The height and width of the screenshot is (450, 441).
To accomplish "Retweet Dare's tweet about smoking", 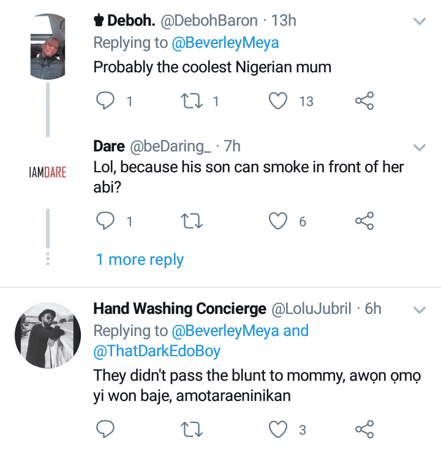I will point(194,222).
